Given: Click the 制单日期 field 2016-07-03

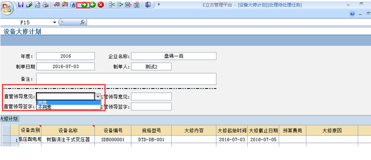Looking at the screenshot, I should tap(66, 67).
